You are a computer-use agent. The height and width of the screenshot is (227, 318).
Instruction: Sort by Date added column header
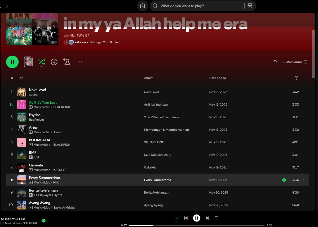pos(218,78)
